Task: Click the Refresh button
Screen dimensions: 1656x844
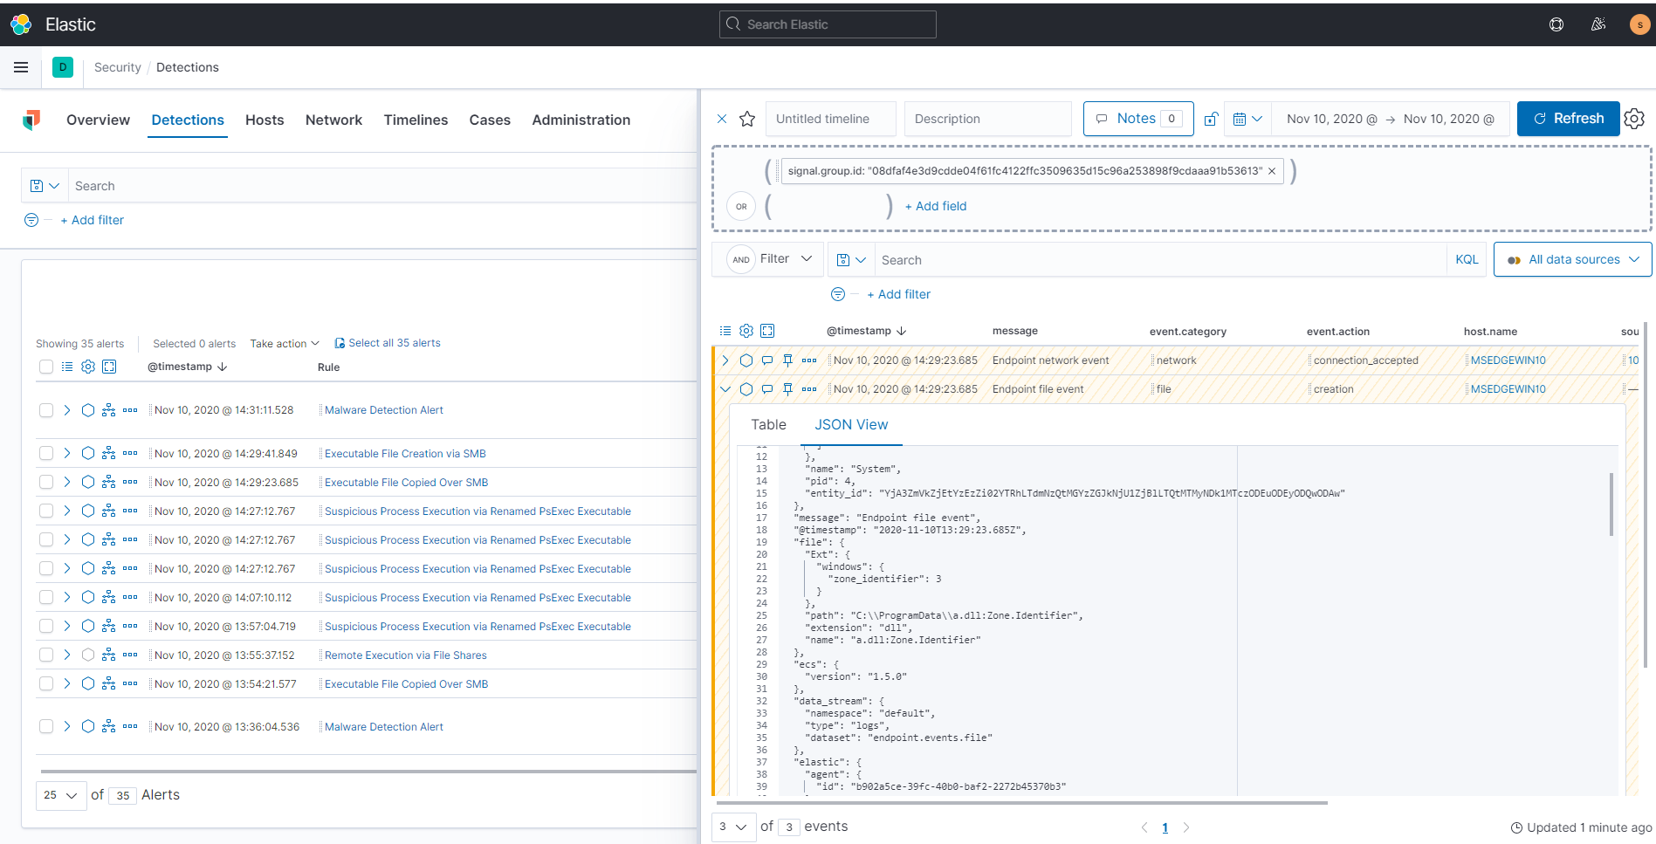Action: [1568, 118]
